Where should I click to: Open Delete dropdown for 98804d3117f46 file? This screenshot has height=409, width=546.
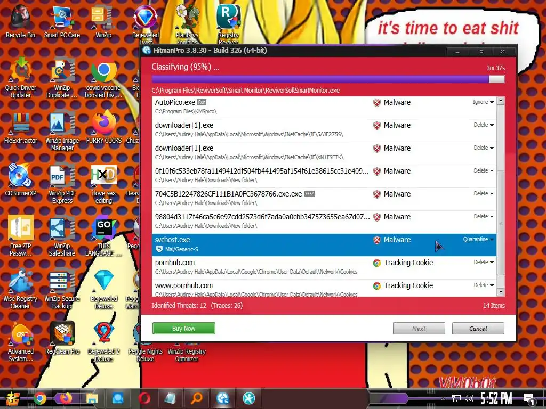[484, 216]
